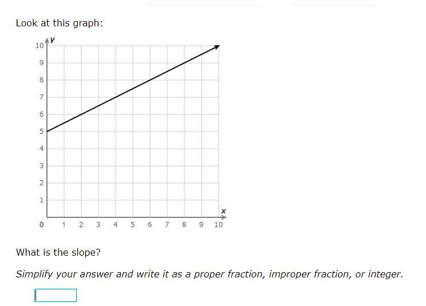Click the y-axis upward arrowhead
Screen dimensions: 426x306
(x=47, y=41)
